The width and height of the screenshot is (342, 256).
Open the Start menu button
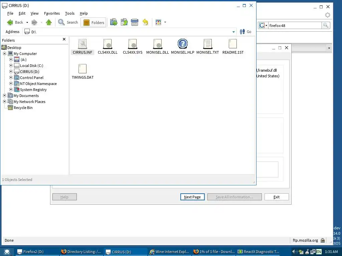[7, 252]
